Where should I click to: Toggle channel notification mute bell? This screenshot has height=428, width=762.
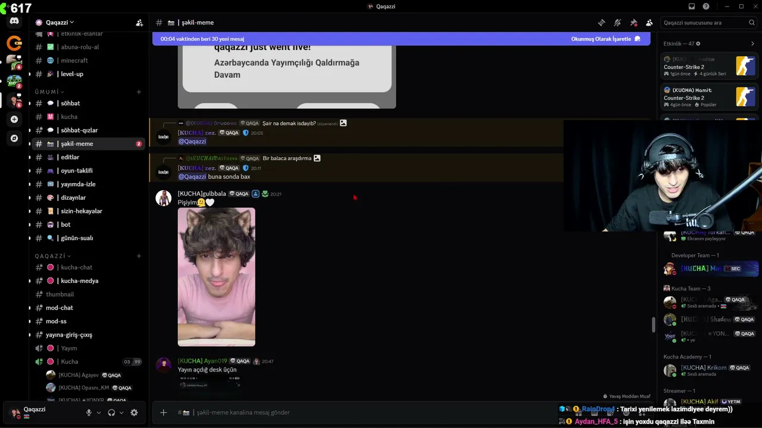[x=617, y=23]
